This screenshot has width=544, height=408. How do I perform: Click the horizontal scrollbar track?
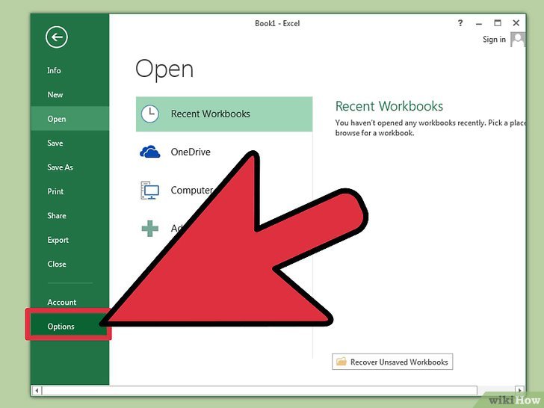coord(259,390)
